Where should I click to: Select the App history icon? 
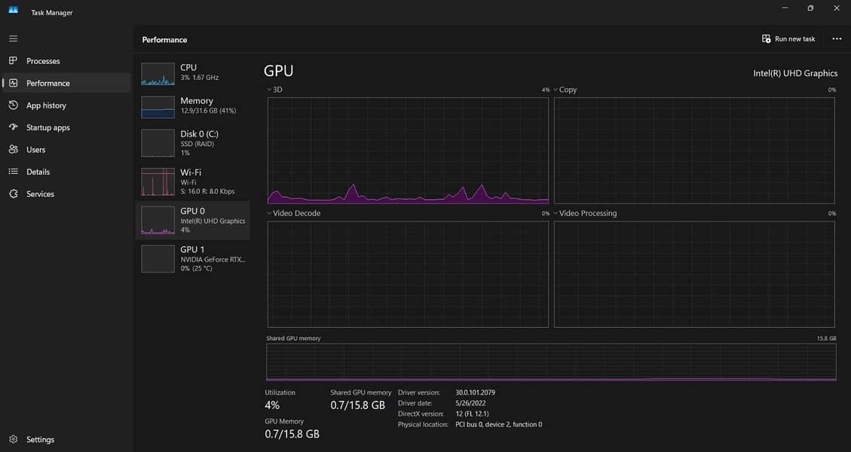13,105
